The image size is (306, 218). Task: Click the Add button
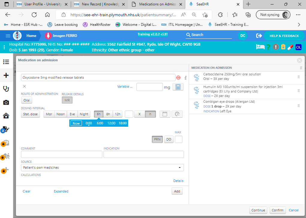pyautogui.click(x=177, y=191)
